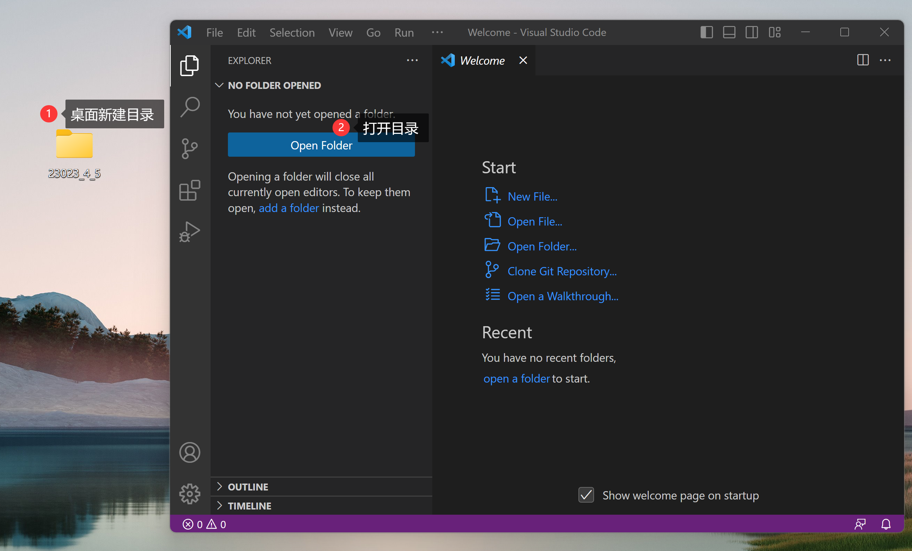Click the Open Folder... link under Start

pos(542,246)
